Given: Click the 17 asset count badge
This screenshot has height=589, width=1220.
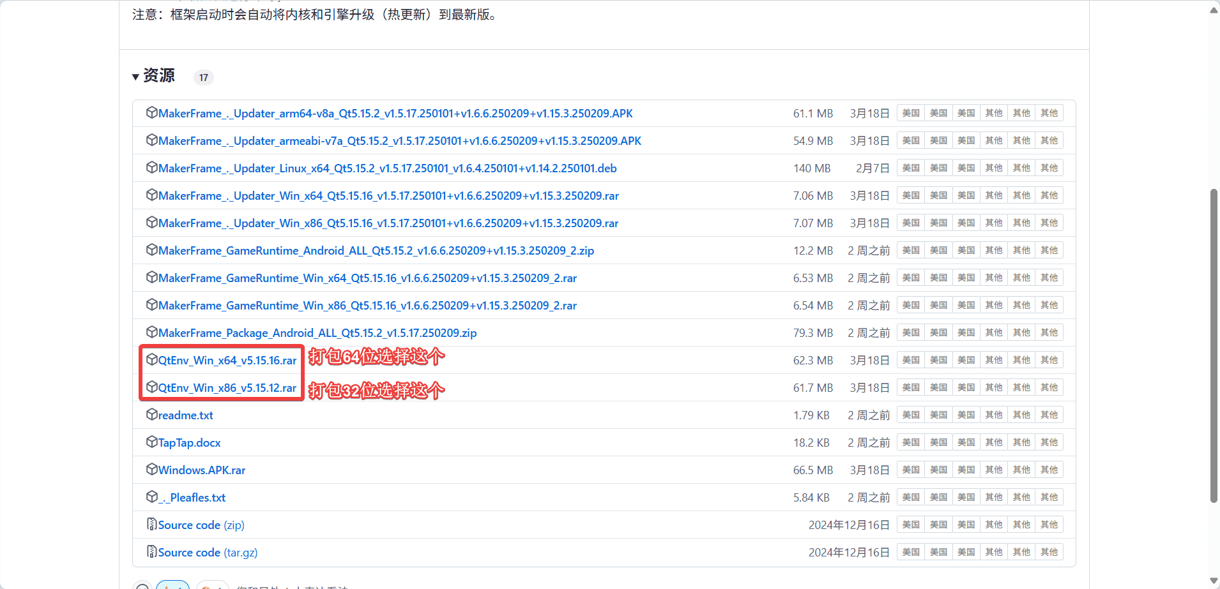Looking at the screenshot, I should pyautogui.click(x=203, y=77).
